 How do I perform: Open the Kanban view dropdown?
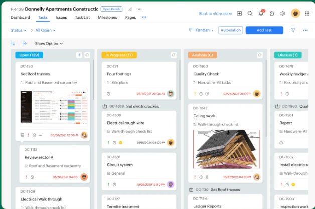[201, 30]
